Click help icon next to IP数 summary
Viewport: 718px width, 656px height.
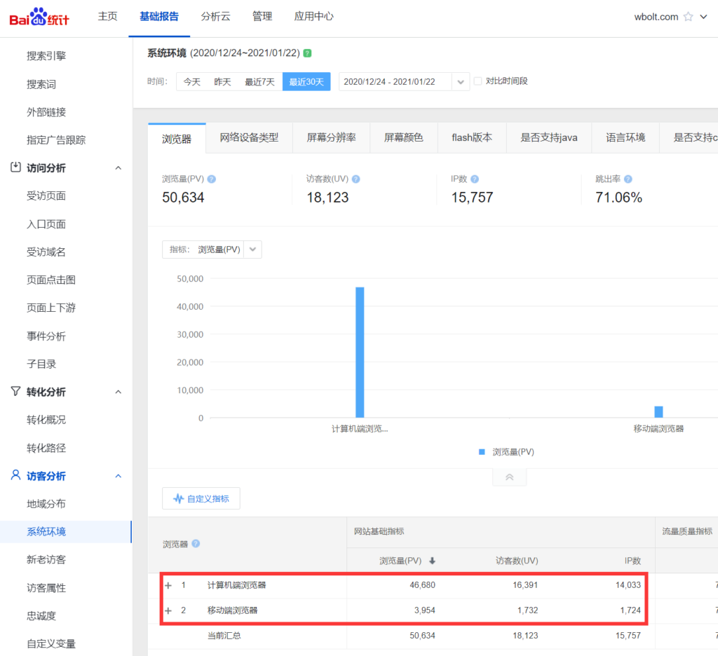475,179
